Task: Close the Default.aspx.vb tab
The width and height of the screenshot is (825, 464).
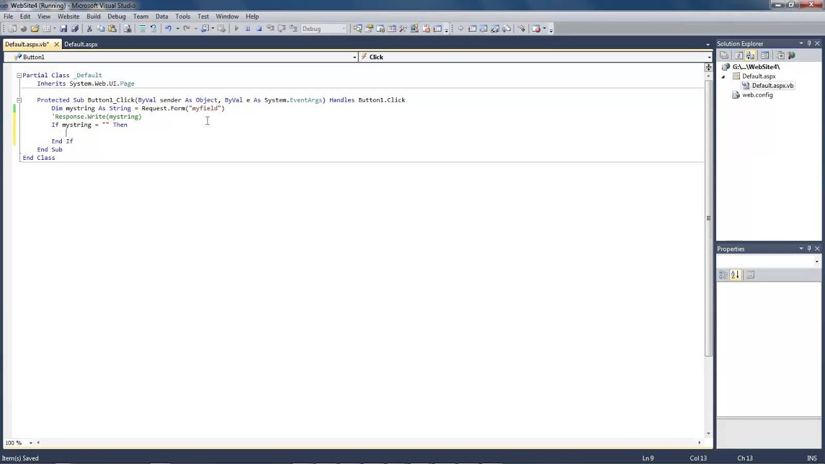Action: [56, 44]
